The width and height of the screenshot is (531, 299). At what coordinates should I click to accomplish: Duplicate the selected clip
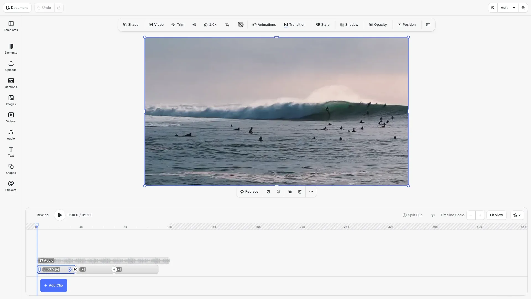click(x=290, y=192)
